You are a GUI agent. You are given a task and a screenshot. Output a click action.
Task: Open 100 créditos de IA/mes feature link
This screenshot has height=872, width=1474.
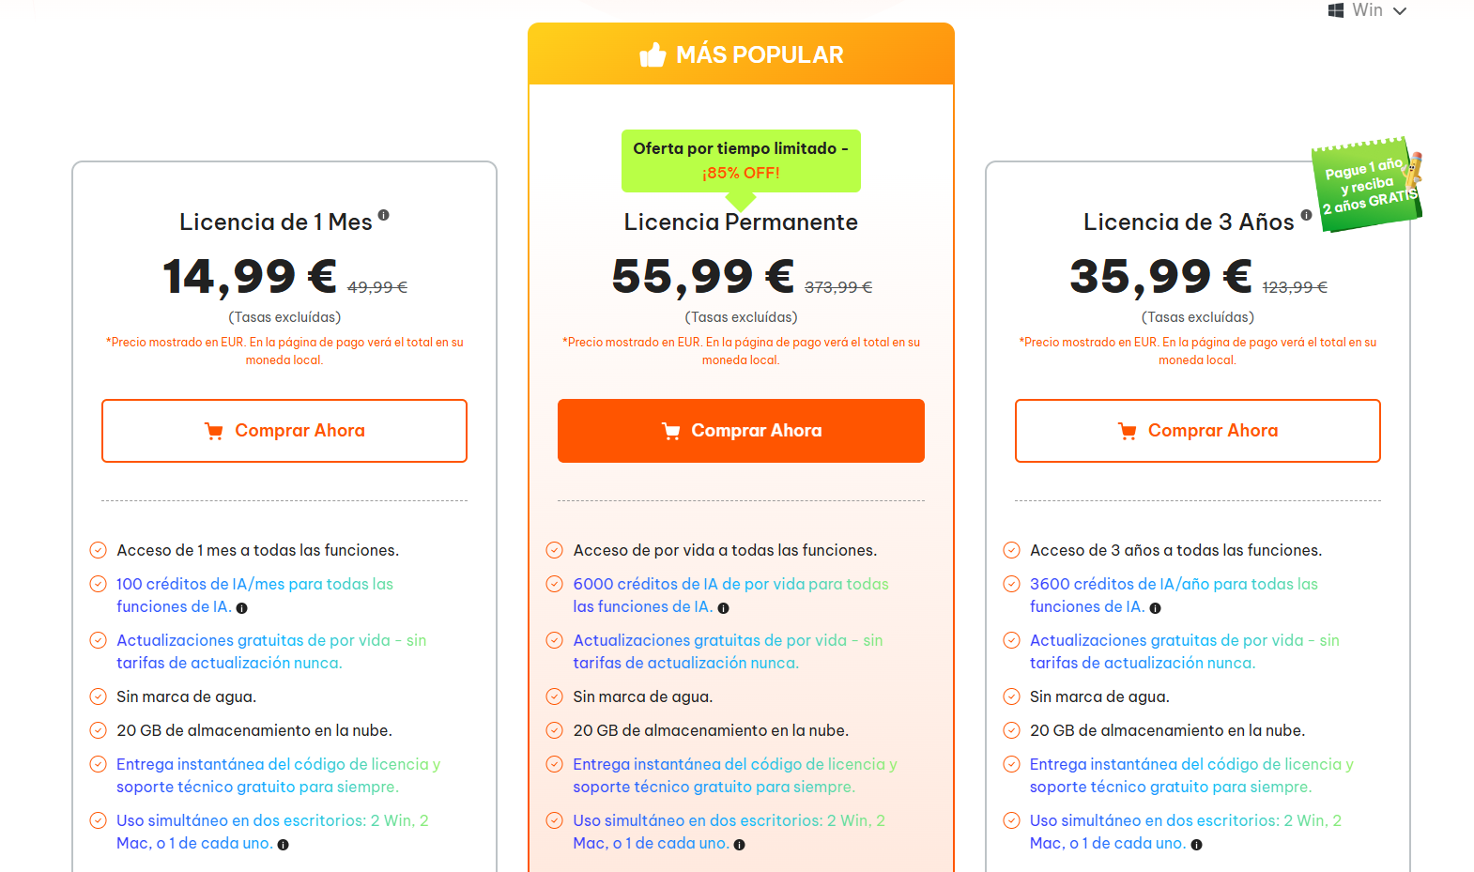(x=253, y=595)
